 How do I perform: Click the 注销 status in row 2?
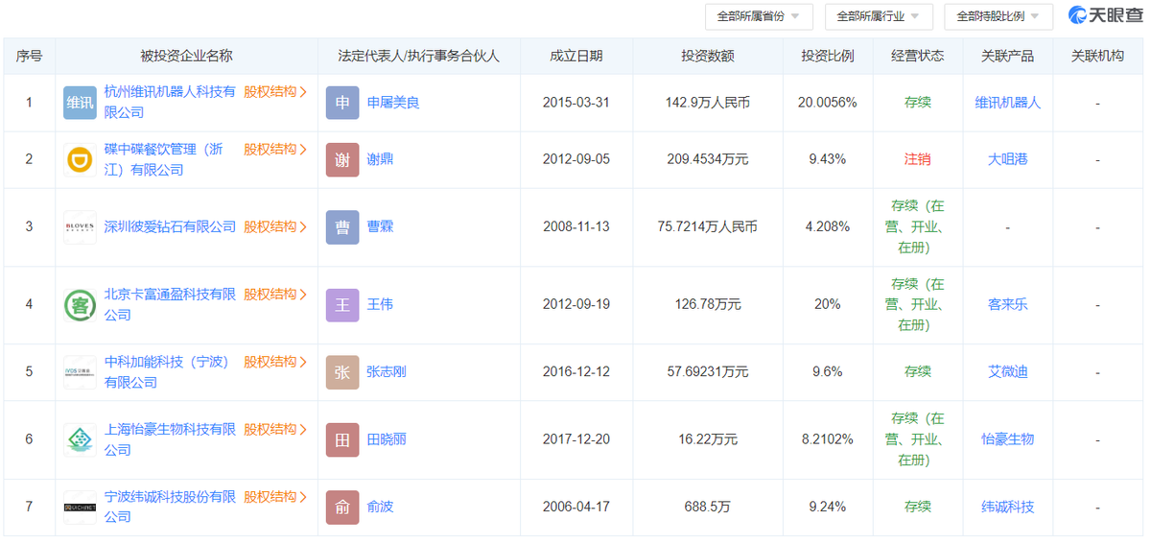(x=918, y=159)
